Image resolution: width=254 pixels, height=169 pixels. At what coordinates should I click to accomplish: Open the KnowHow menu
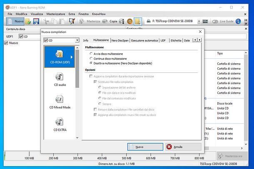[99, 14]
